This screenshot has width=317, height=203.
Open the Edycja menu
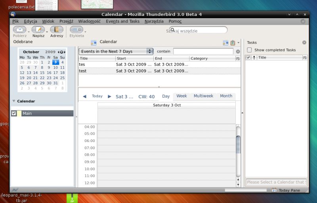point(31,21)
